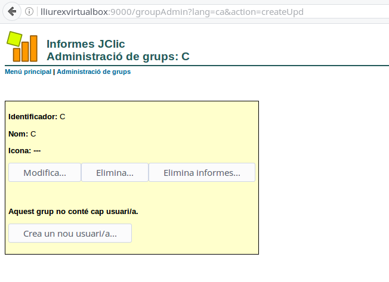
Task: Click Crea un nou usuari/a... button
Action: pos(70,234)
